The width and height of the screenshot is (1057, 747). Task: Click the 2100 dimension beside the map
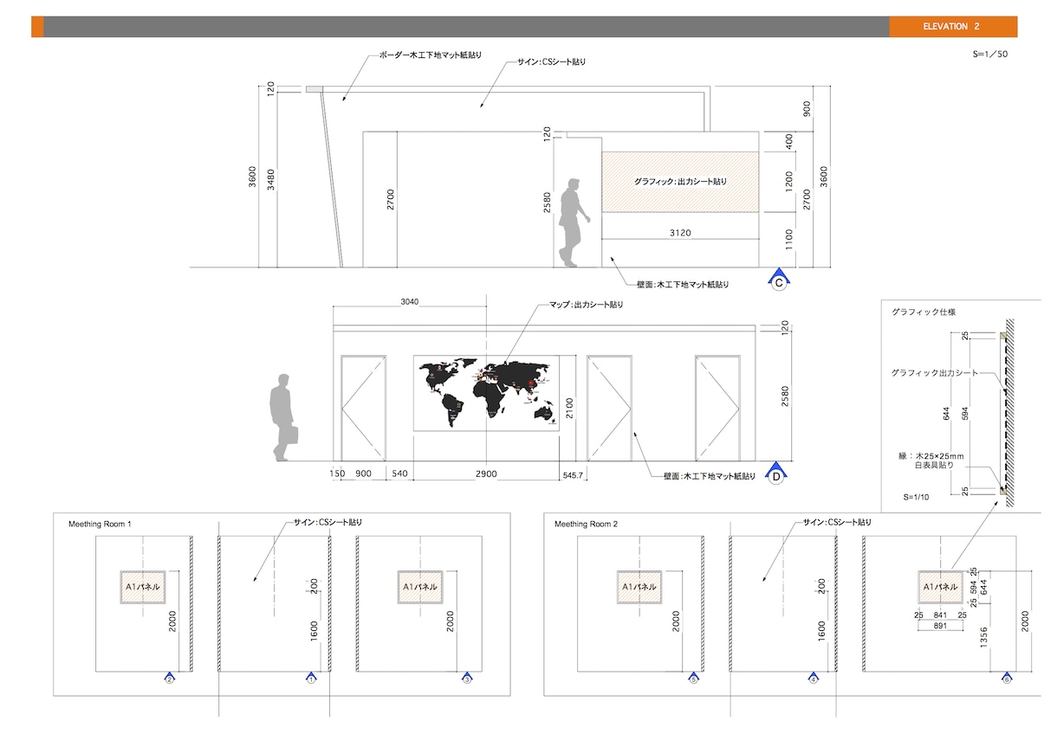pos(569,409)
